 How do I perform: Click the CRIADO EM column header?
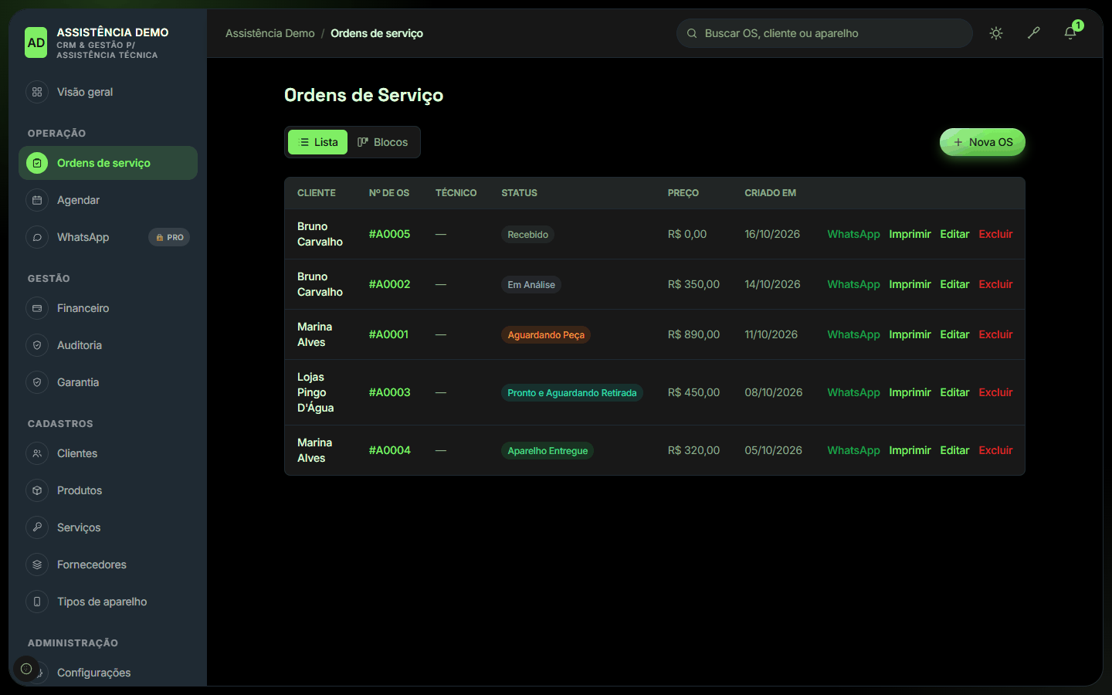[770, 193]
